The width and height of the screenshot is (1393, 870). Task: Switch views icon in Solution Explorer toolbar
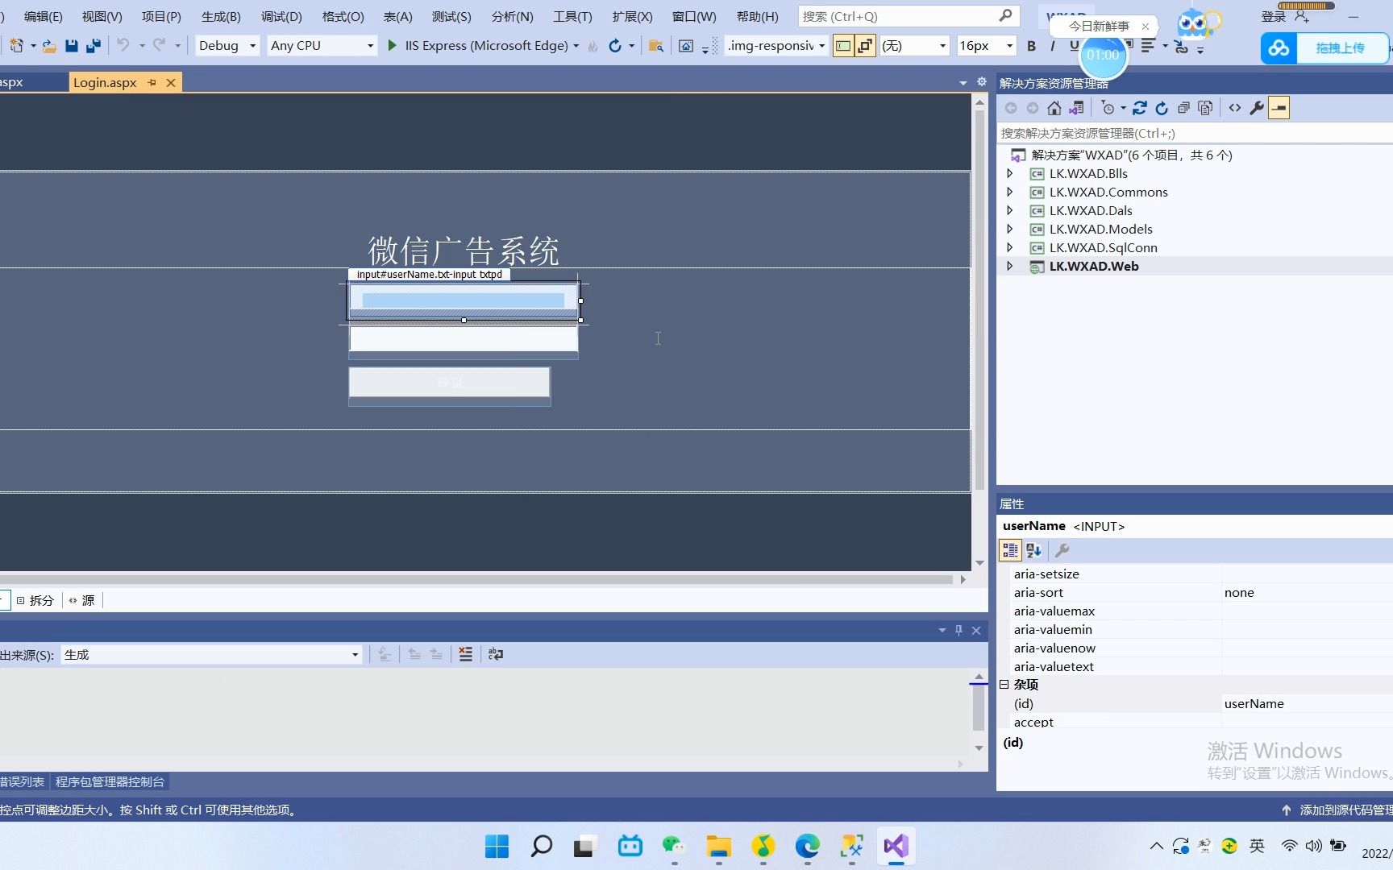click(1076, 108)
